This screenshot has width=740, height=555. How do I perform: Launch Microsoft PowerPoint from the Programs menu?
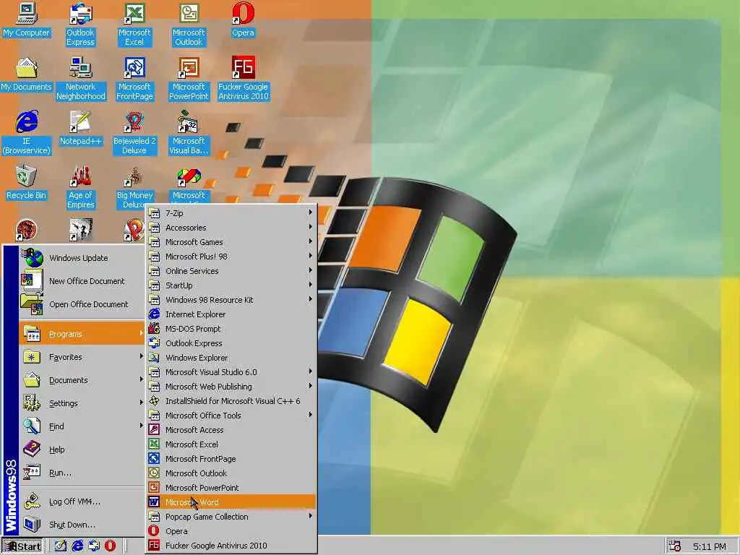point(231,488)
